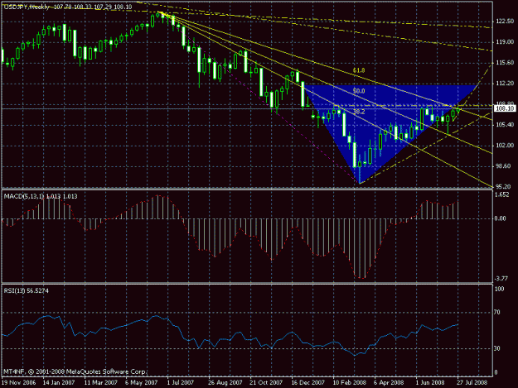The image size is (518, 388).
Task: Click the MACD zero level label 0.00
Action: point(501,218)
